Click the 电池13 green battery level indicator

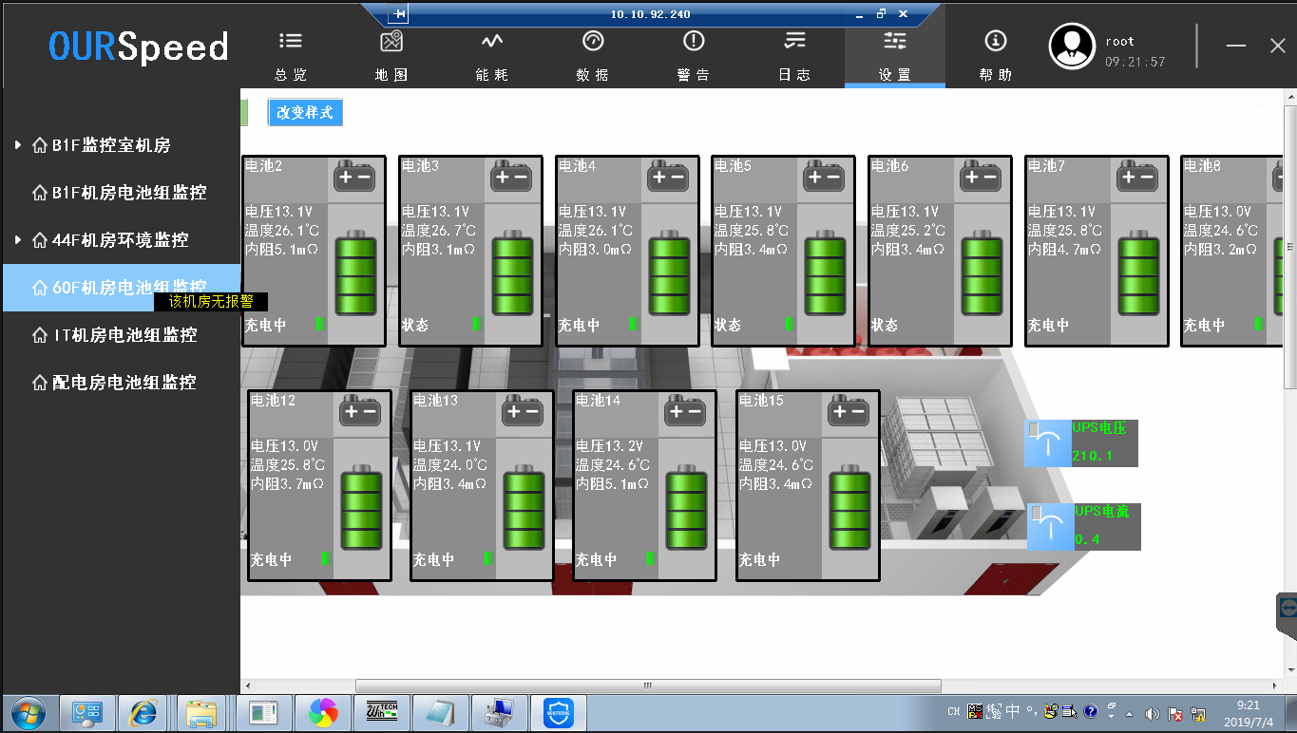click(524, 508)
